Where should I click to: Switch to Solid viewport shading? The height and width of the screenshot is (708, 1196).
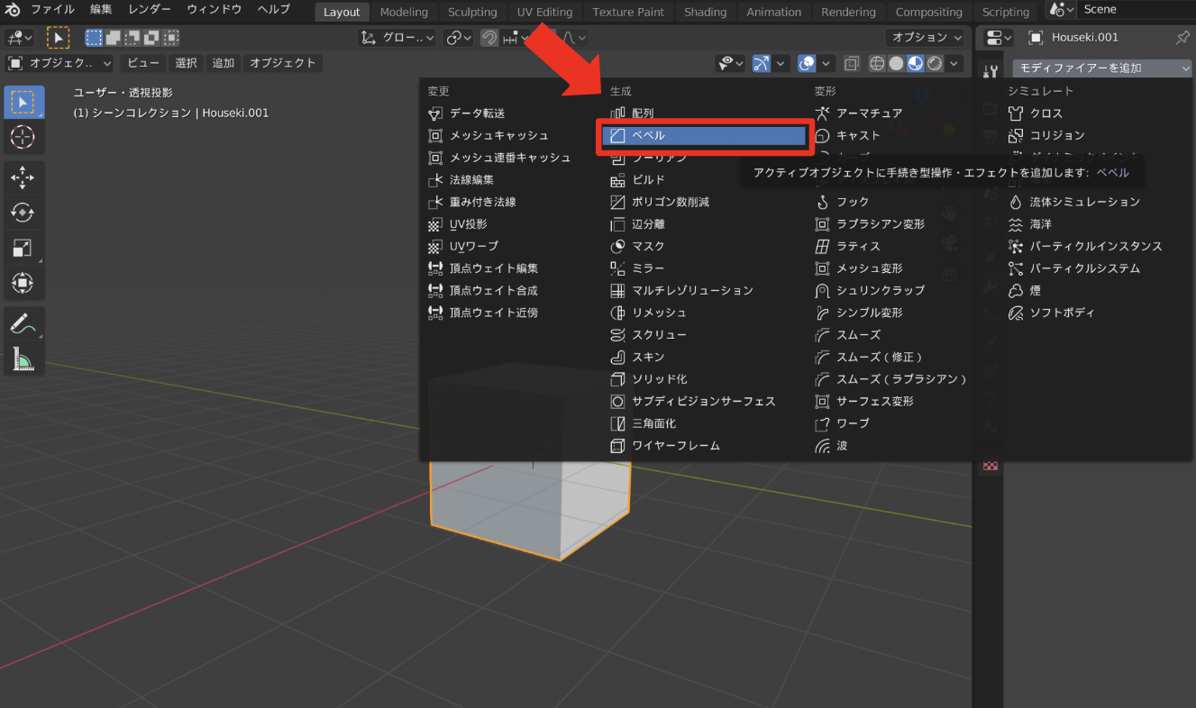896,63
